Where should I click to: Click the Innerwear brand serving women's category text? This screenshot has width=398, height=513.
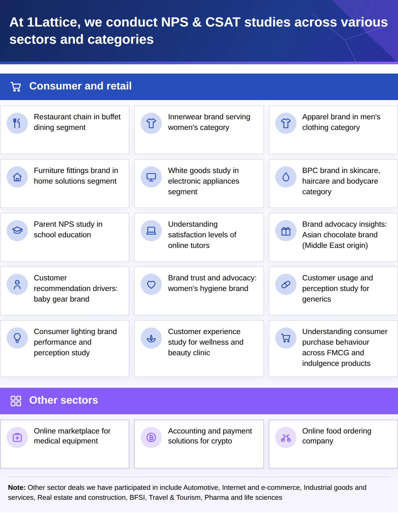click(x=209, y=122)
